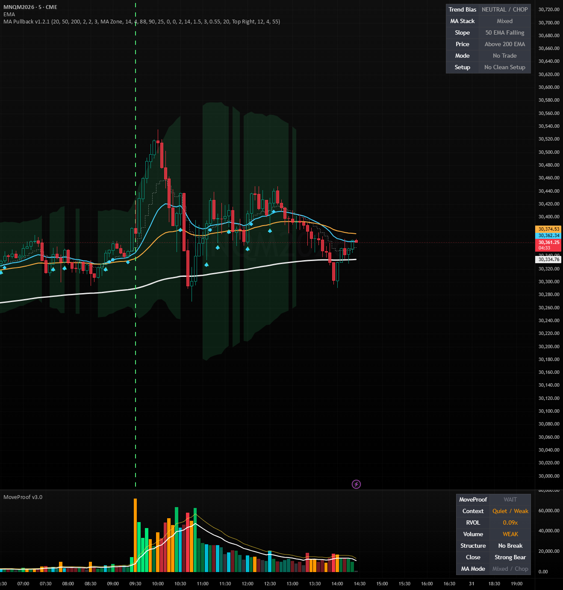
Task: Click the '31' date label on time axis
Action: coord(472,584)
